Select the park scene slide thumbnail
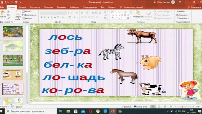Screen dimensions: 202x114 (13, 60)
